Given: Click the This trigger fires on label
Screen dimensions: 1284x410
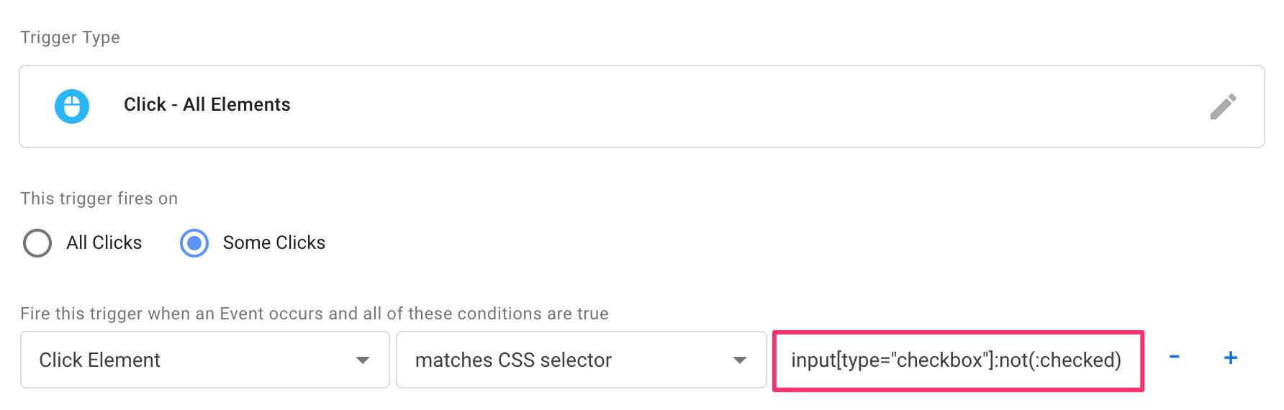Looking at the screenshot, I should pyautogui.click(x=99, y=199).
